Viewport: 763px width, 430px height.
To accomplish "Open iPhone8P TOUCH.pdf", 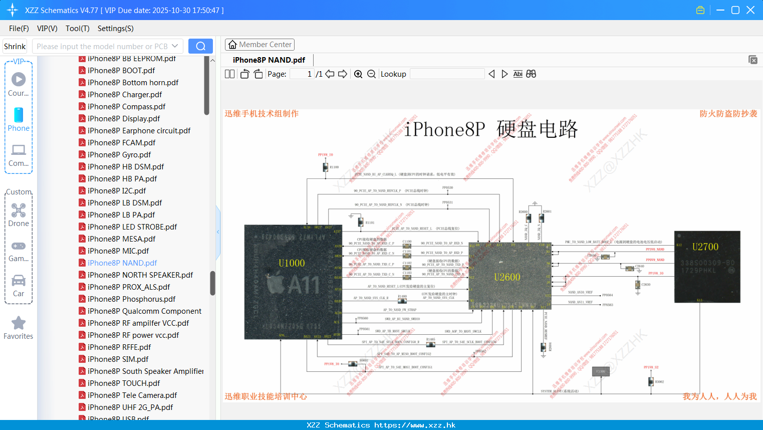I will (x=124, y=383).
